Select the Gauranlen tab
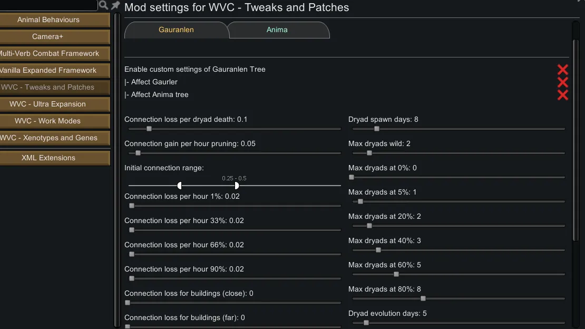The height and width of the screenshot is (329, 585). tap(176, 30)
